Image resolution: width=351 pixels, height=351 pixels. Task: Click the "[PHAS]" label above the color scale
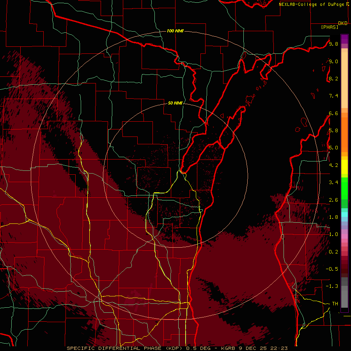tap(330, 27)
